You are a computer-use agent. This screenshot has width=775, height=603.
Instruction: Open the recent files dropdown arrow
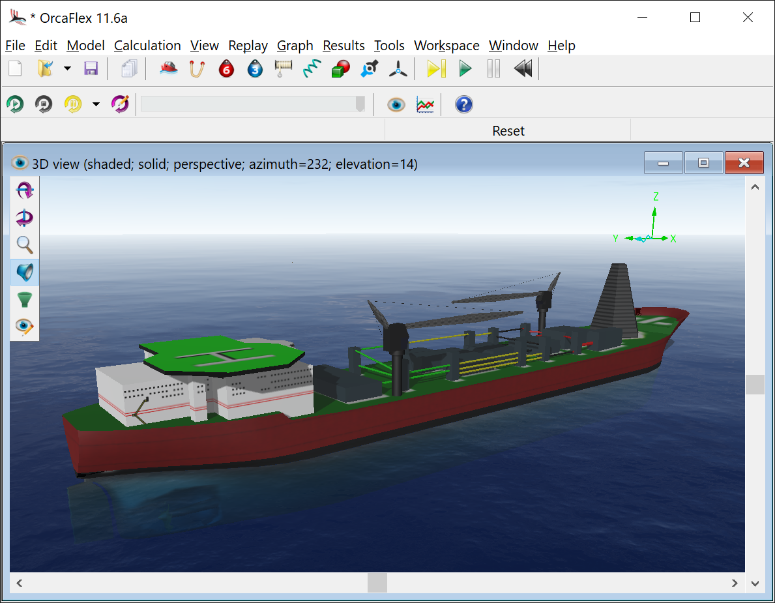pos(67,68)
